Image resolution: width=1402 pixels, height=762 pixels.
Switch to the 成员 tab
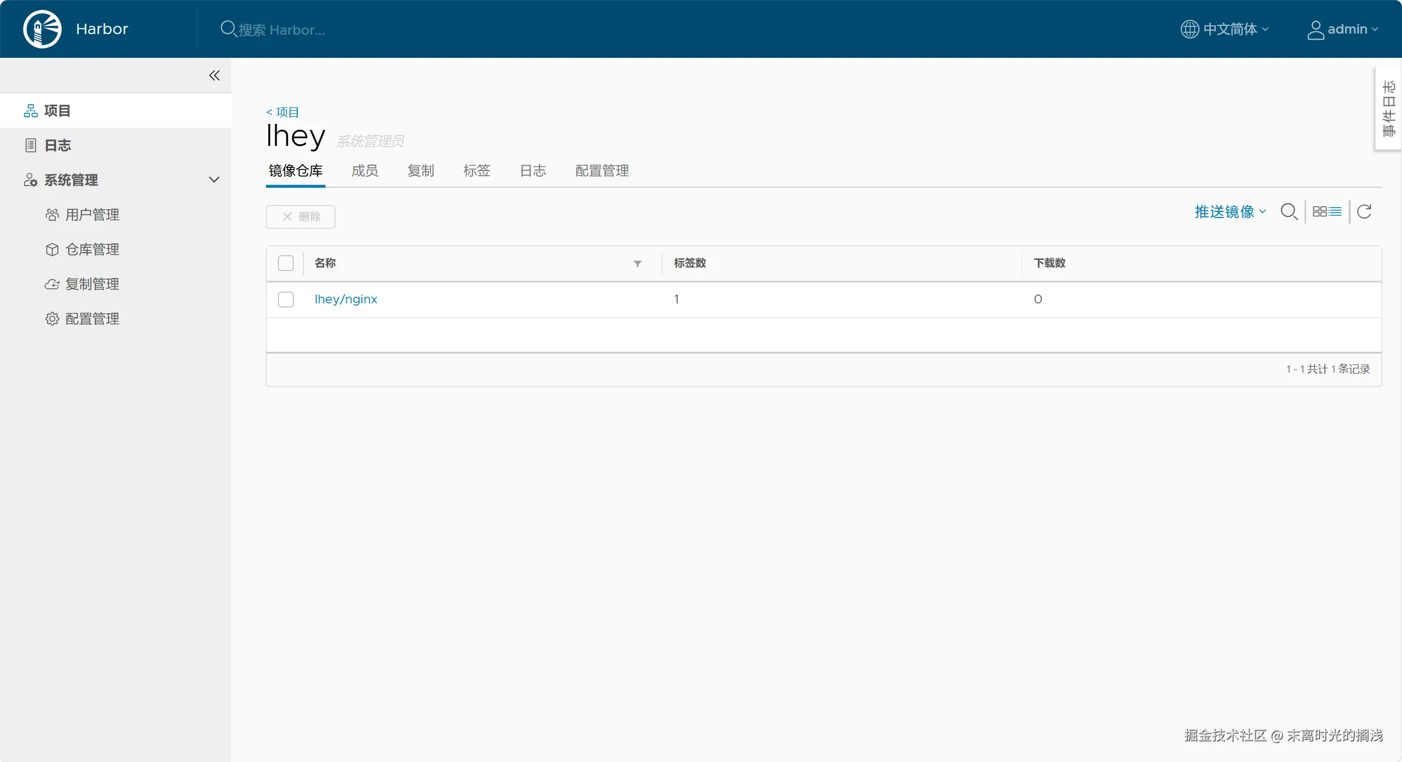point(365,171)
